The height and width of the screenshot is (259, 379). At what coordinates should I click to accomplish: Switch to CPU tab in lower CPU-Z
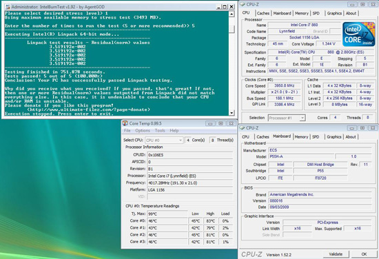(245, 137)
